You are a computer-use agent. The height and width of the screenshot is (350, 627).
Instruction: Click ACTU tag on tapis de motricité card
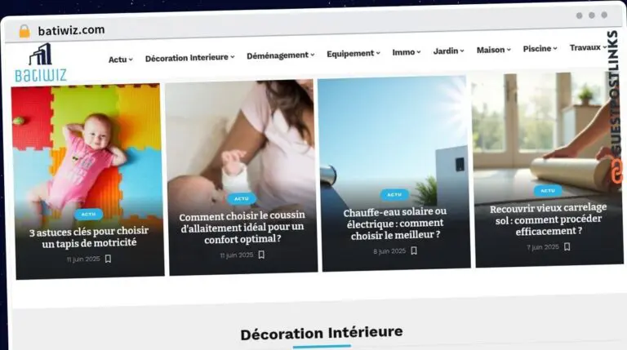tap(88, 214)
